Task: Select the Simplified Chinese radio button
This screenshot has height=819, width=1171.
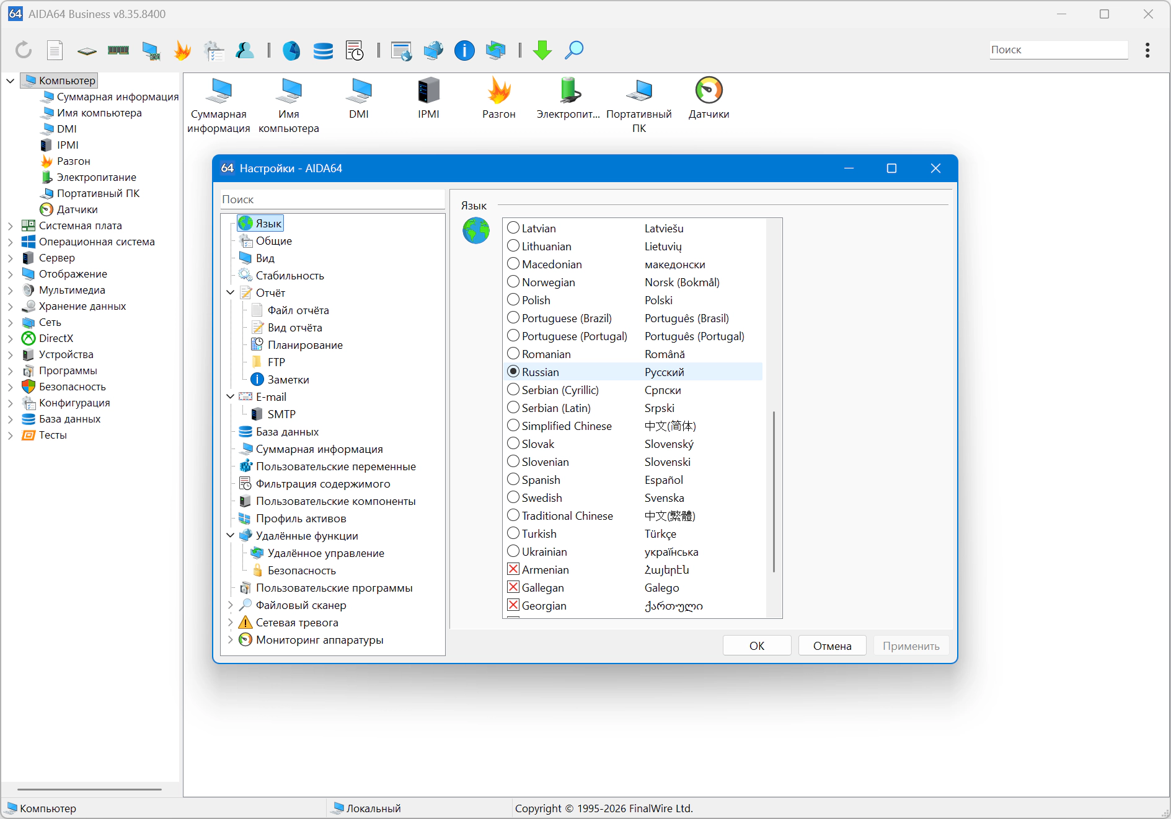Action: [513, 426]
